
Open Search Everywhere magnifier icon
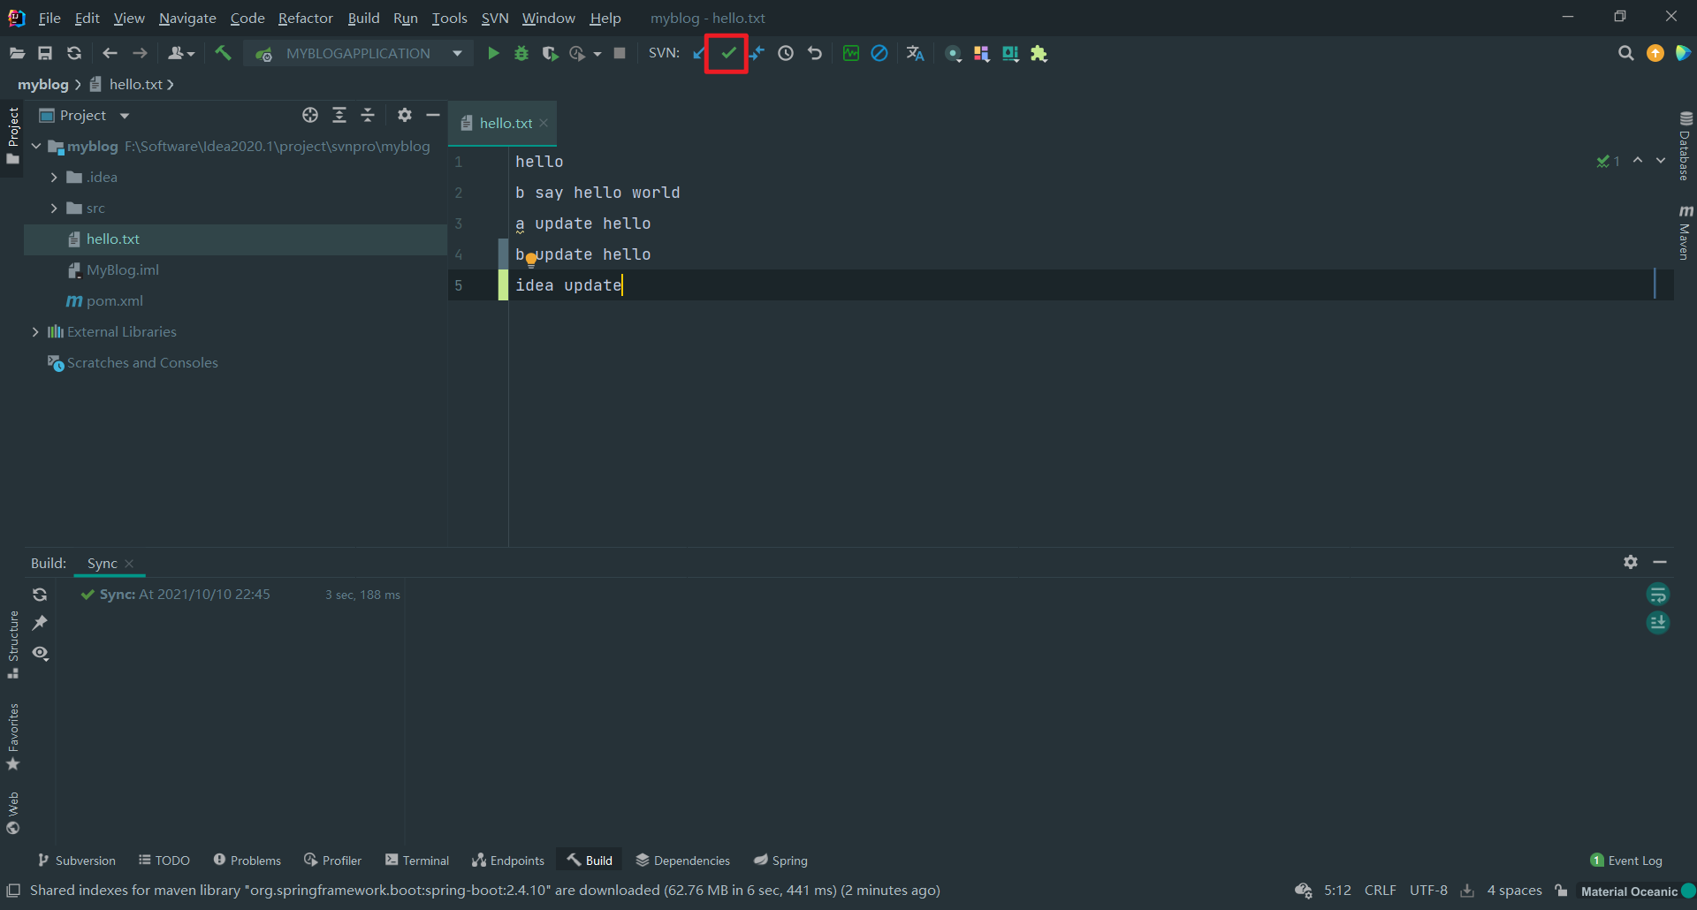(x=1625, y=54)
